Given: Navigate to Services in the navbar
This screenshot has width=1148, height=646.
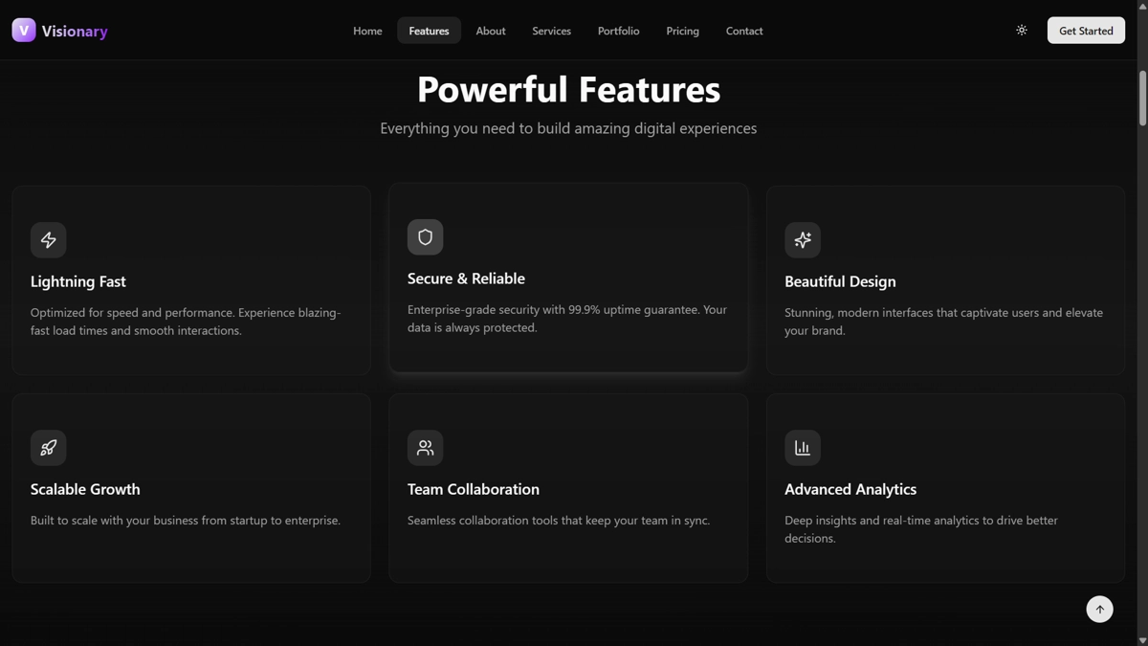Looking at the screenshot, I should pyautogui.click(x=551, y=31).
